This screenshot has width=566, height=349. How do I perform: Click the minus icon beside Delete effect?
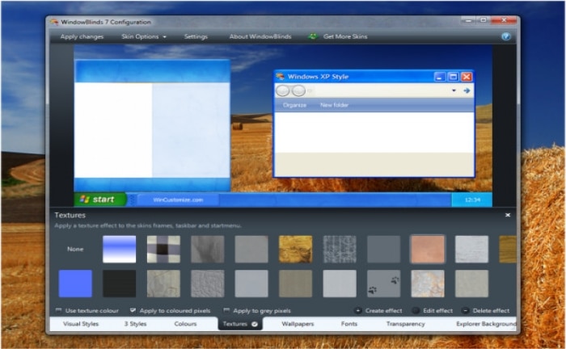tap(465, 310)
